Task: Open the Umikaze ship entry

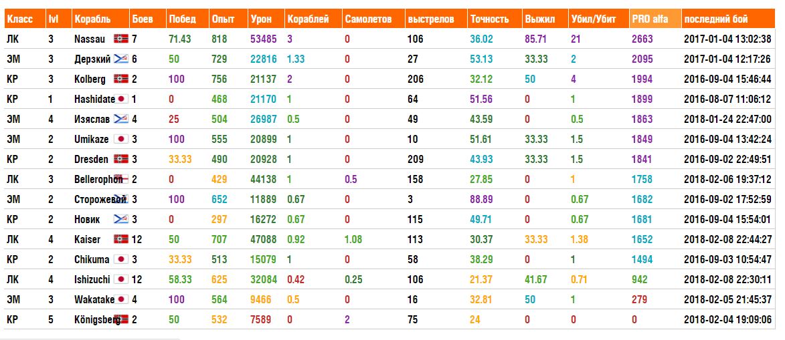Action: coord(91,140)
